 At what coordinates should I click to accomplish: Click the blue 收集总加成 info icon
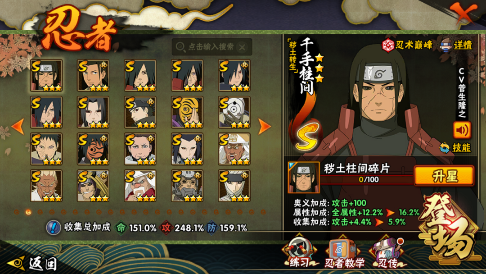point(53,228)
